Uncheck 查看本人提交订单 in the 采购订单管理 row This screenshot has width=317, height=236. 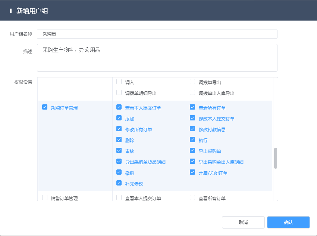point(119,107)
